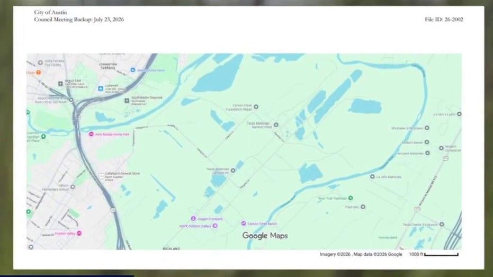
Task: Click the pink Frontier Valley pin
Action: coord(79,233)
